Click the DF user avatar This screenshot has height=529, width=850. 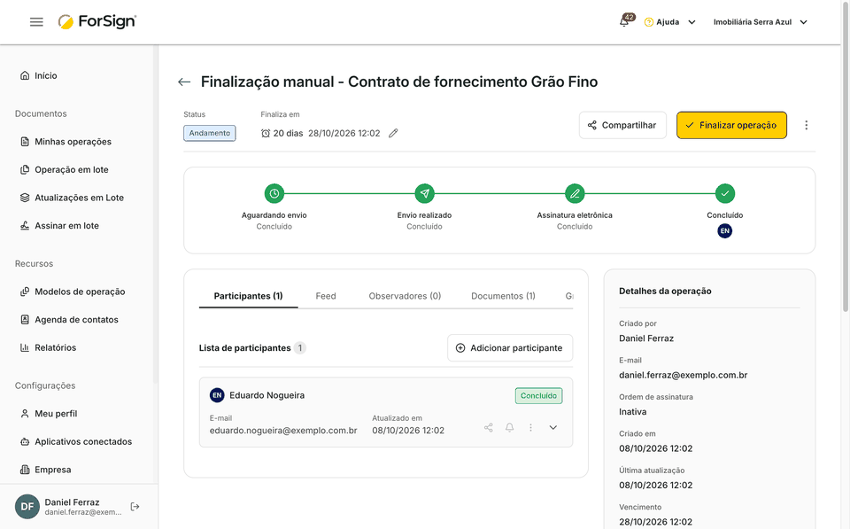click(x=27, y=507)
